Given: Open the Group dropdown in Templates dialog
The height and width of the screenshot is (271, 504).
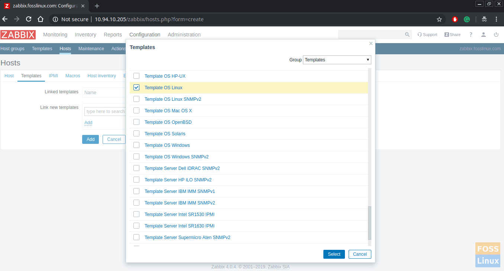Looking at the screenshot, I should (337, 60).
